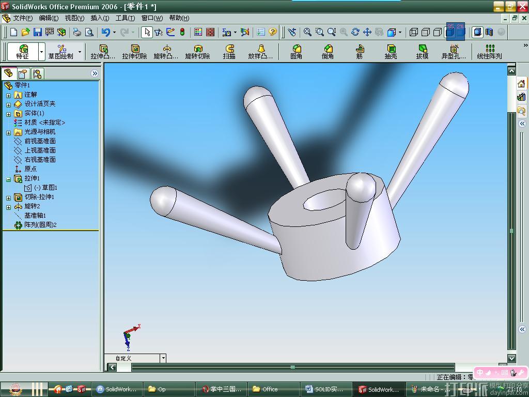The image size is (529, 397).
Task: Toggle Shadows in Shaded Mode display
Action: tap(478, 32)
